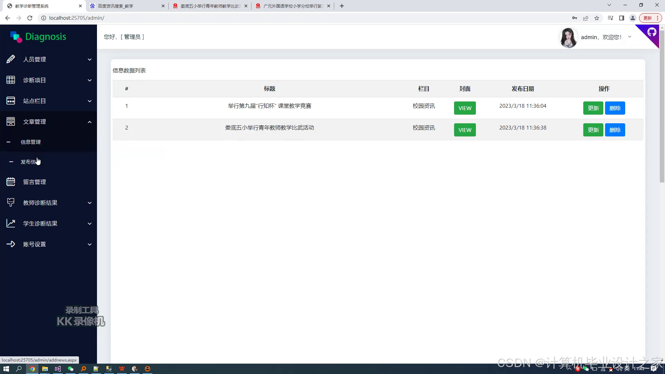This screenshot has height=374, width=665.
Task: Click the browser reload icon
Action: [30, 18]
